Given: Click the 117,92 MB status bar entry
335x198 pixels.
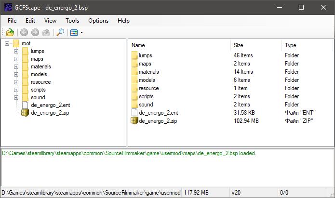Looking at the screenshot, I should coord(196,193).
